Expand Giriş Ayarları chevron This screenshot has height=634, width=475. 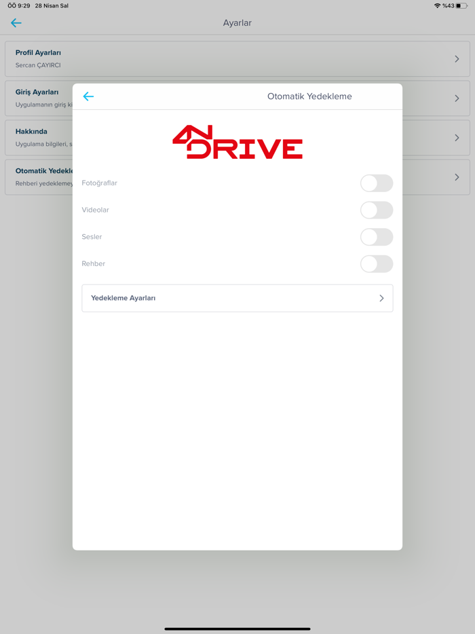point(457,98)
